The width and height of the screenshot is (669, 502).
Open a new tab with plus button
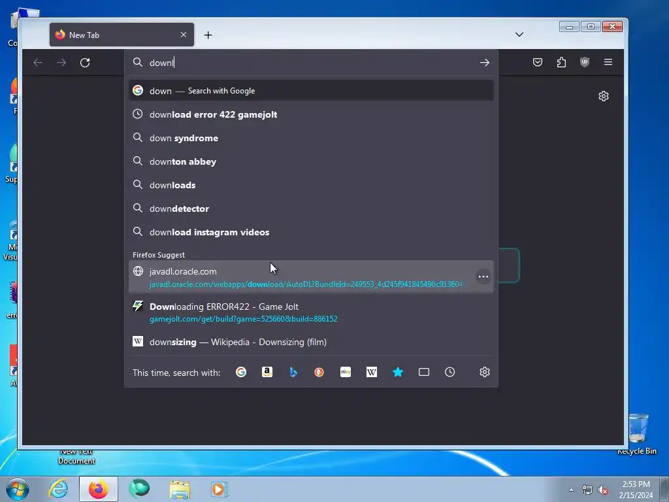(x=208, y=35)
